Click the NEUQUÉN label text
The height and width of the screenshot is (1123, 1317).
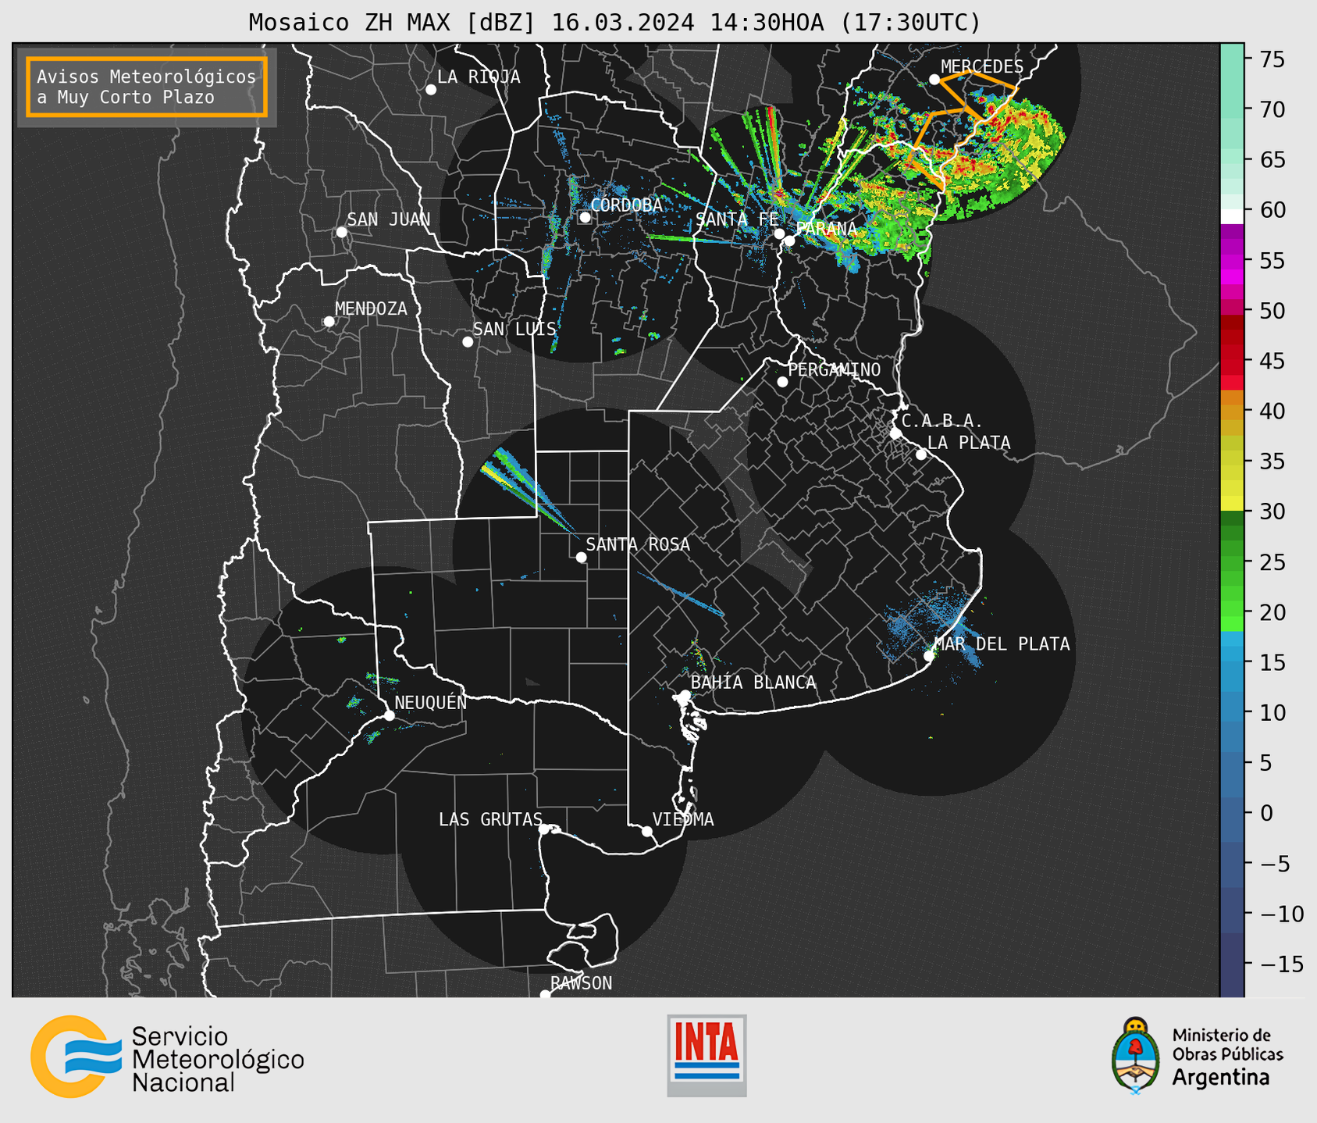431,703
